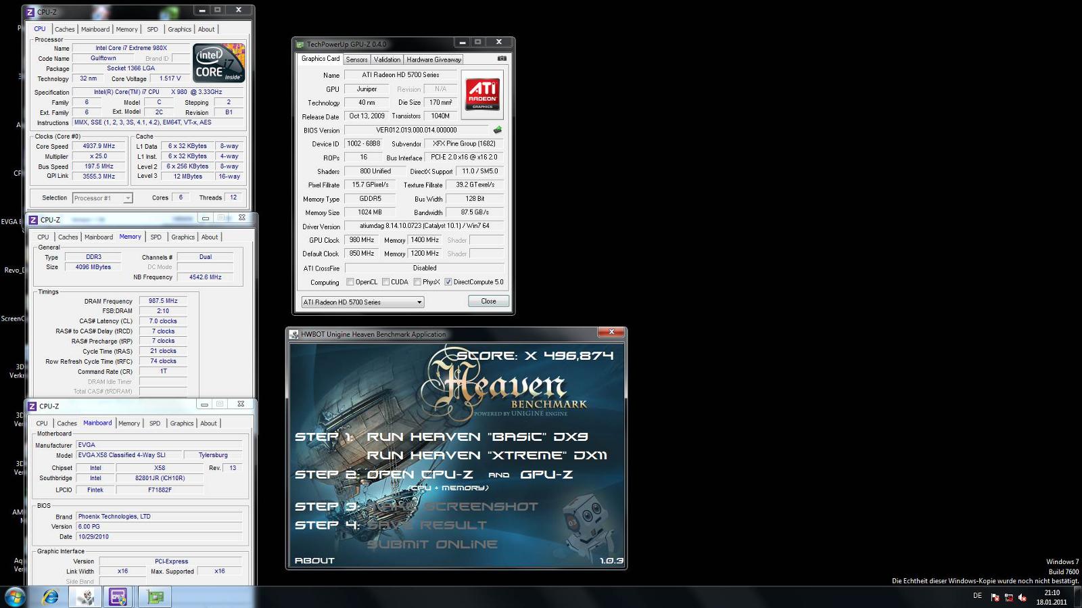Viewport: 1082px width, 608px height.
Task: Open the Mainboard tab in the top CPU-Z window
Action: [95, 29]
